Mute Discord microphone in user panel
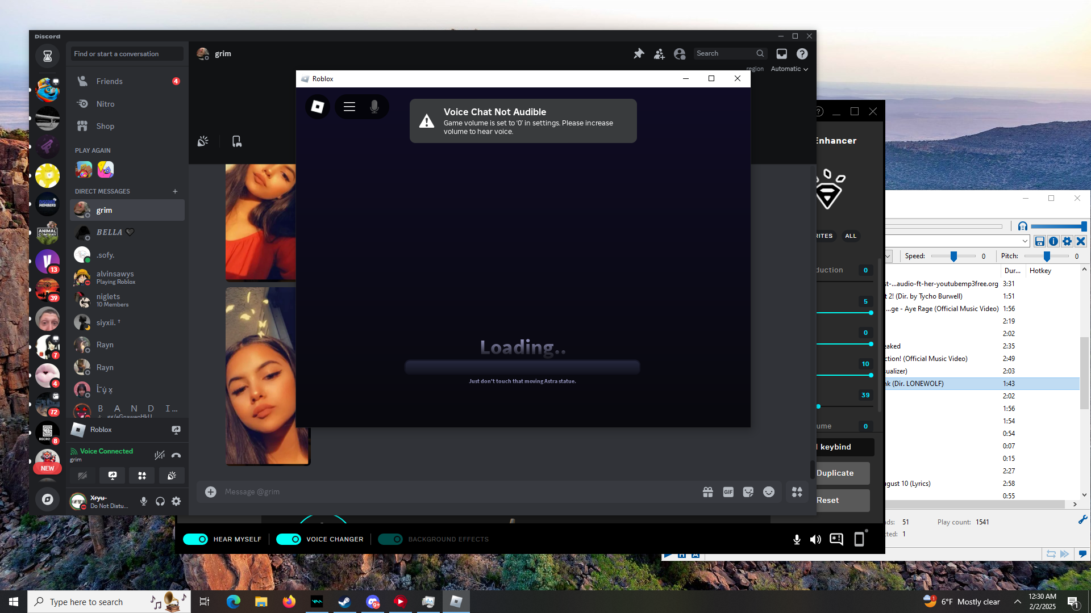Viewport: 1091px width, 613px height. click(144, 501)
